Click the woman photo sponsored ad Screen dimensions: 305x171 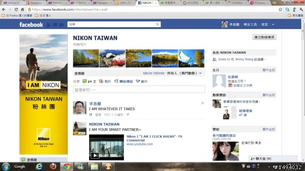[225, 151]
